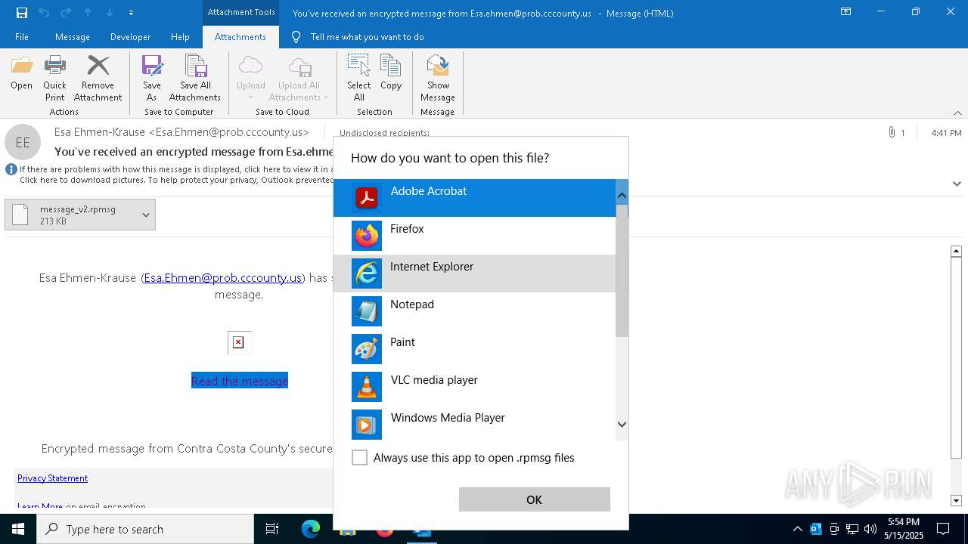Viewport: 968px width, 544px height.
Task: Click the app list scrollbar thumb
Action: (x=622, y=270)
